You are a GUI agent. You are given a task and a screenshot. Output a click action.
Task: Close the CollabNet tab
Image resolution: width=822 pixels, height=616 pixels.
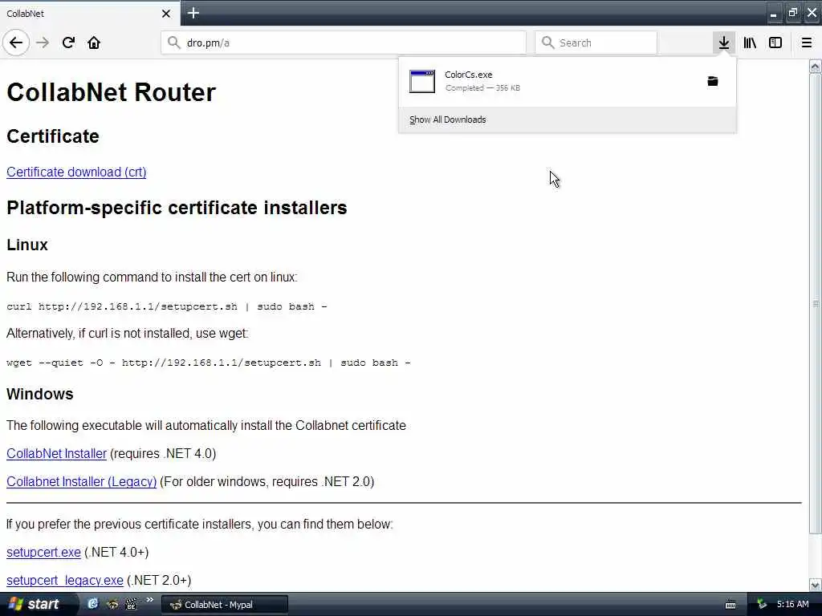(x=166, y=14)
